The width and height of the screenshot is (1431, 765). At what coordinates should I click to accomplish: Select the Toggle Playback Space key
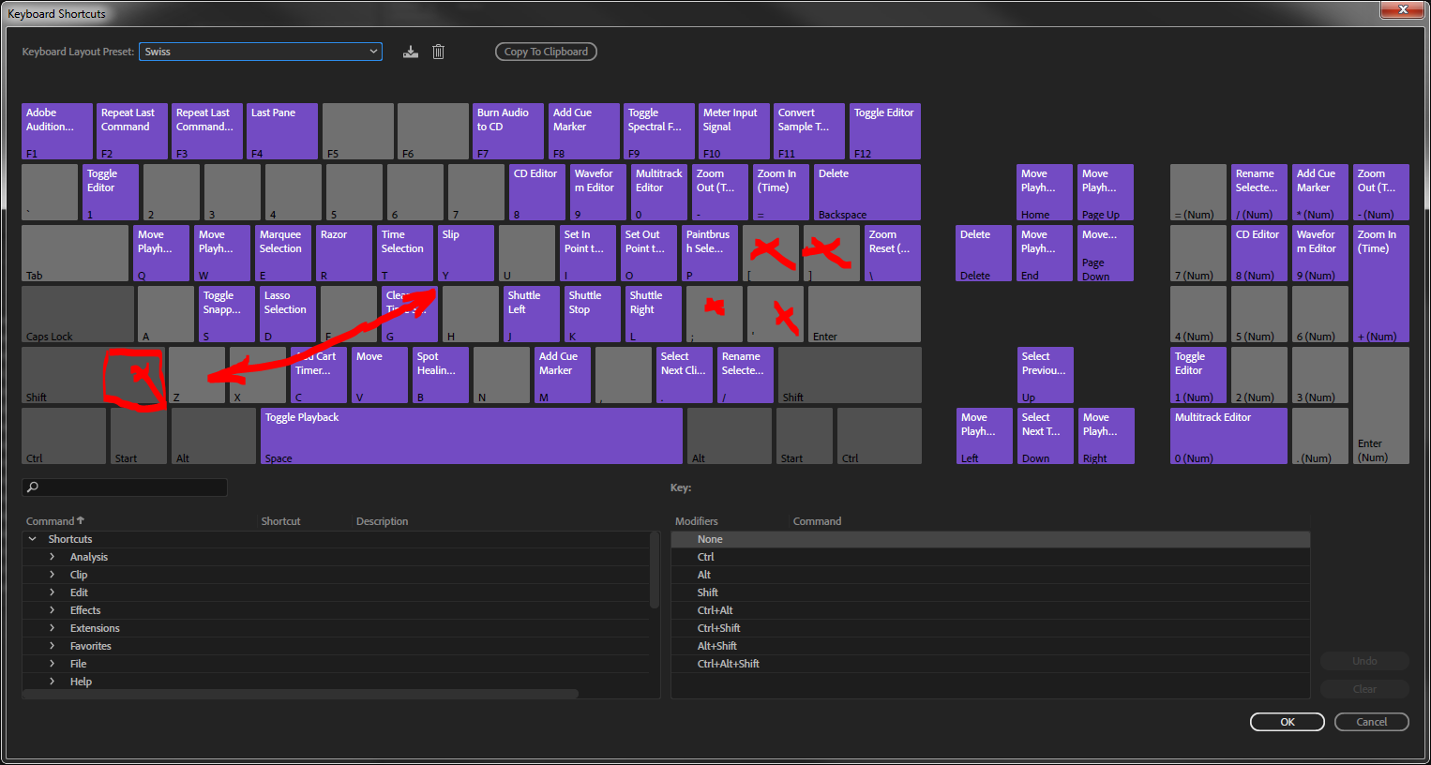(471, 435)
